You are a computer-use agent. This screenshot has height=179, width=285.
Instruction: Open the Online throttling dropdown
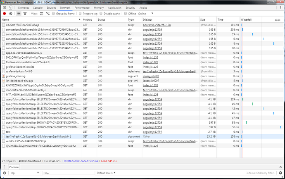(145, 14)
